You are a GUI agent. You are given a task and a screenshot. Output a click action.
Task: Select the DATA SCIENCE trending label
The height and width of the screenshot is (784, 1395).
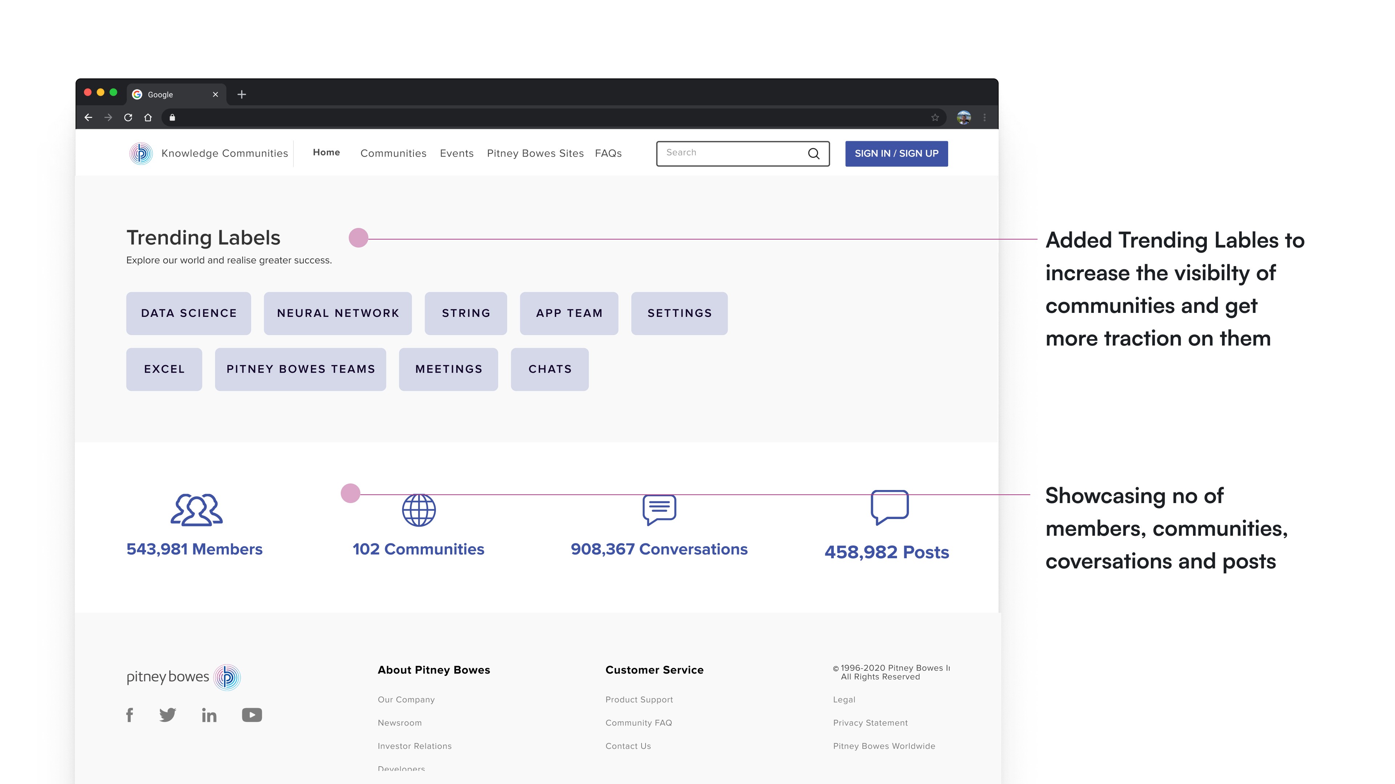coord(189,313)
